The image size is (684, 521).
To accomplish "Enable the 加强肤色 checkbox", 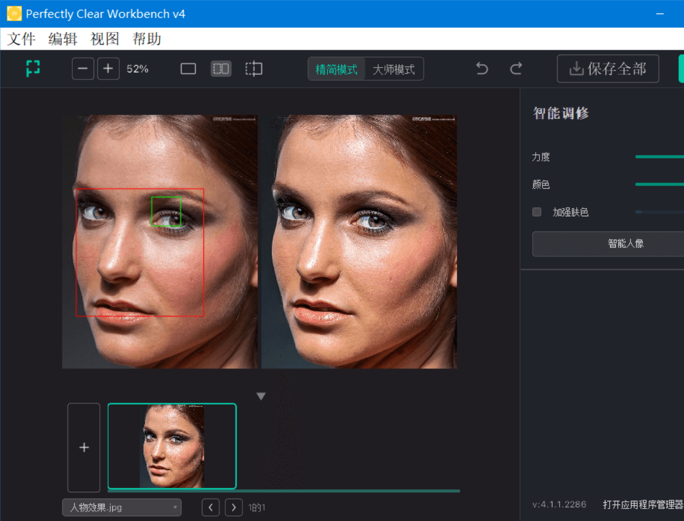I will 537,212.
